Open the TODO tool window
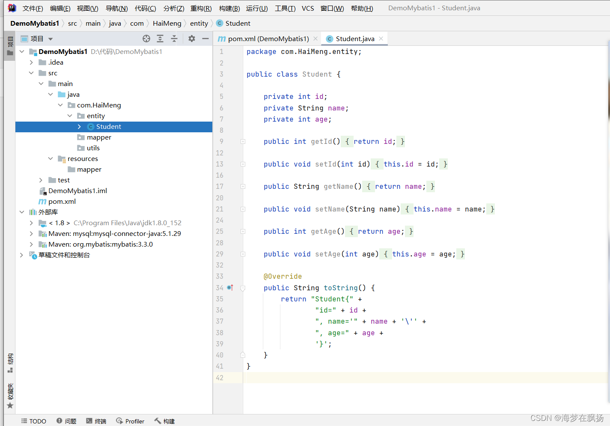 (34, 421)
